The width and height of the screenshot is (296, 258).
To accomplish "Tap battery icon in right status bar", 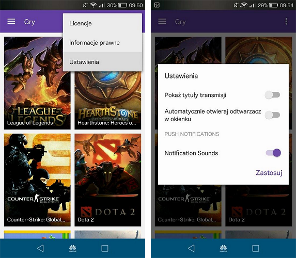I will [273, 5].
